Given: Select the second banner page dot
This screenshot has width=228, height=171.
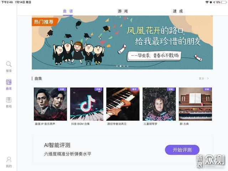Looking at the screenshot, I should [120, 66].
